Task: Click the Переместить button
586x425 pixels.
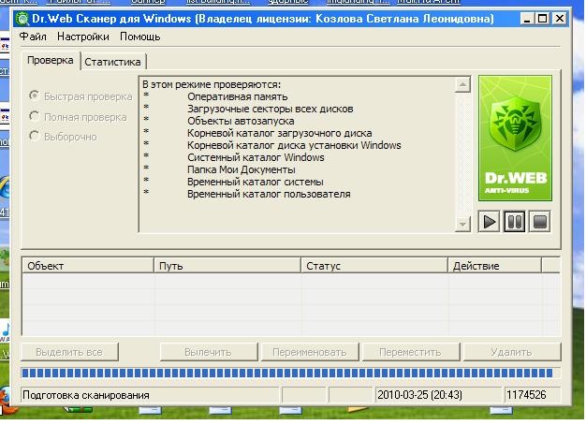Action: [x=410, y=352]
